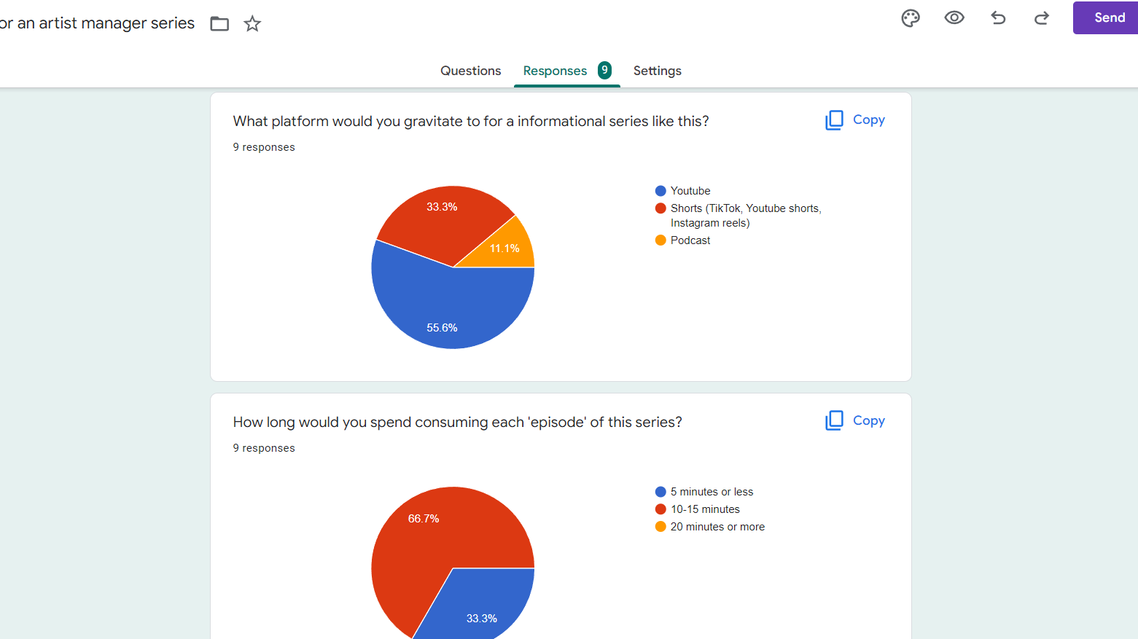Viewport: 1138px width, 639px height.
Task: Click the red 10-15 minutes legend dot
Action: [660, 509]
